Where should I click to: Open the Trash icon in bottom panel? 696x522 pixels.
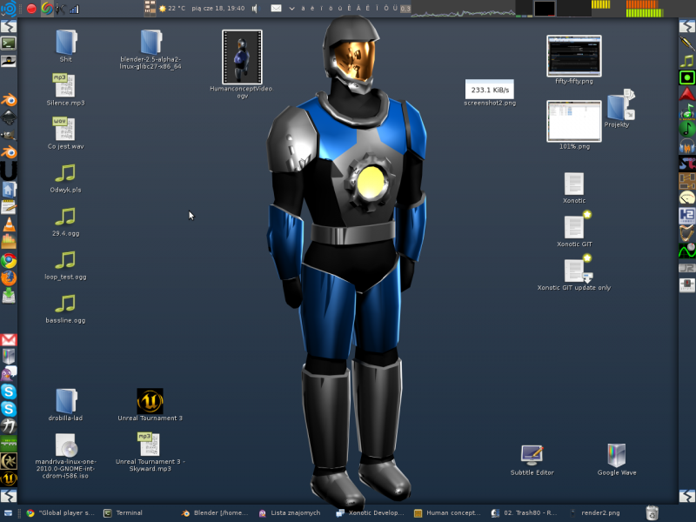652,512
